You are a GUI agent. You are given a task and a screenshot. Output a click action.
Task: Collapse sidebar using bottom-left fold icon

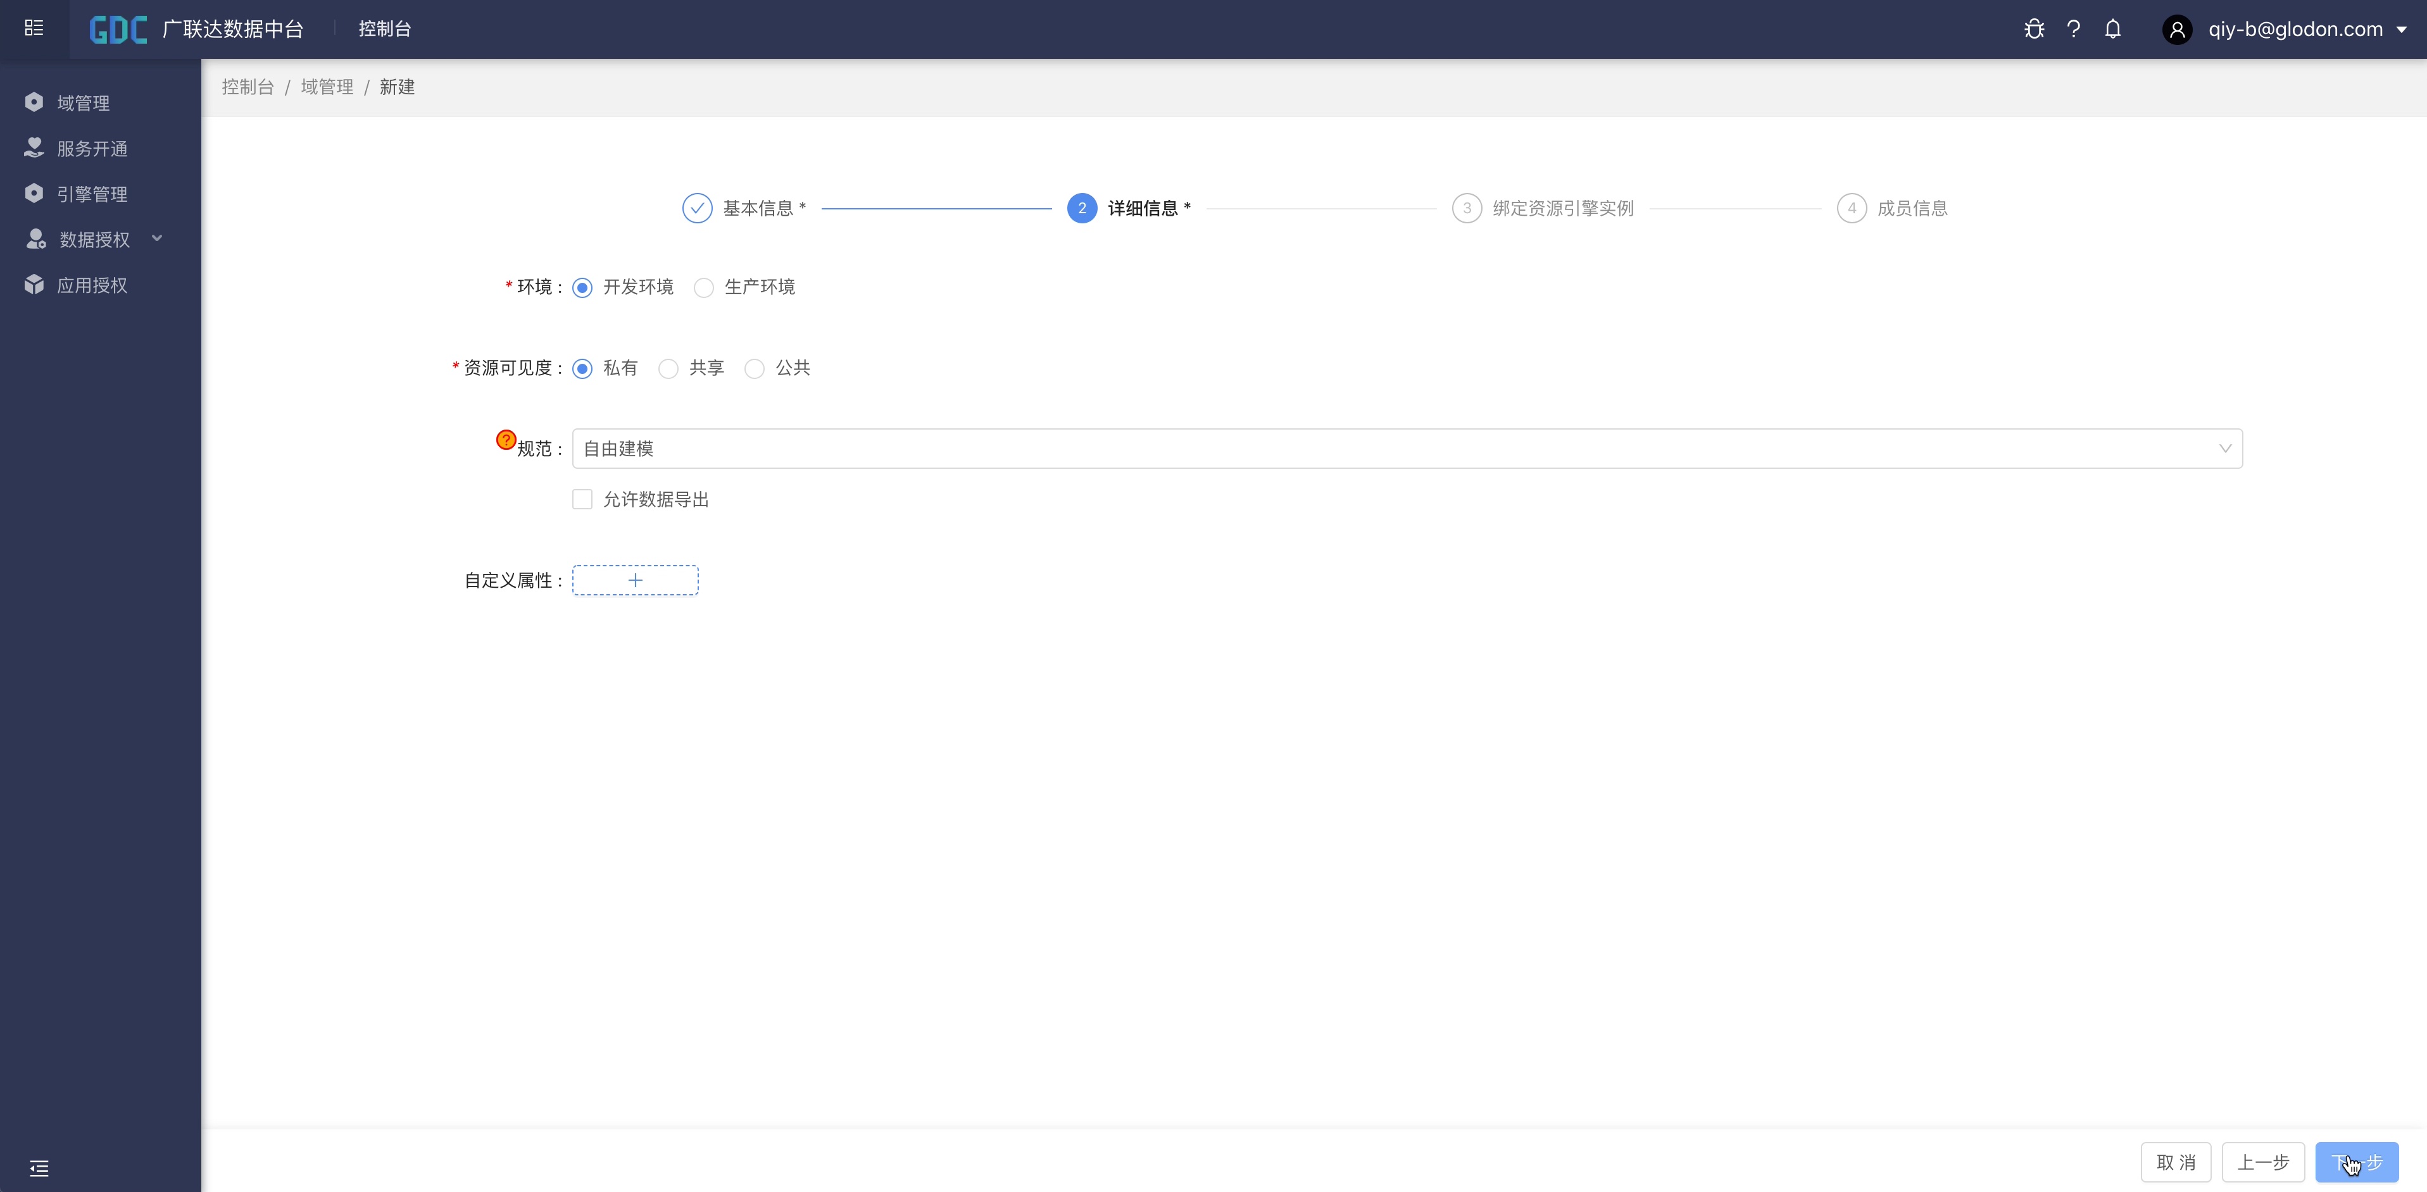tap(39, 1169)
